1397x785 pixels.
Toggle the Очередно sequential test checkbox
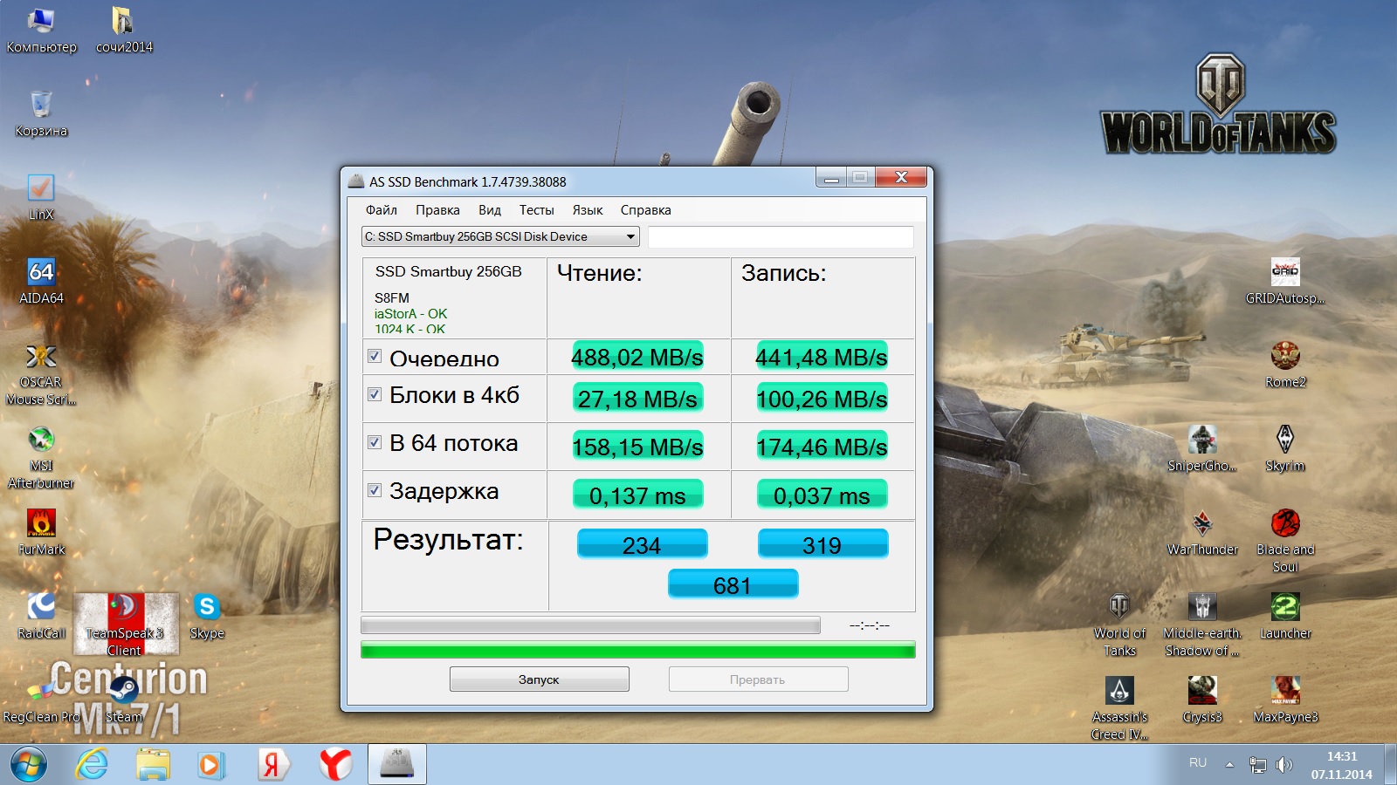point(375,356)
